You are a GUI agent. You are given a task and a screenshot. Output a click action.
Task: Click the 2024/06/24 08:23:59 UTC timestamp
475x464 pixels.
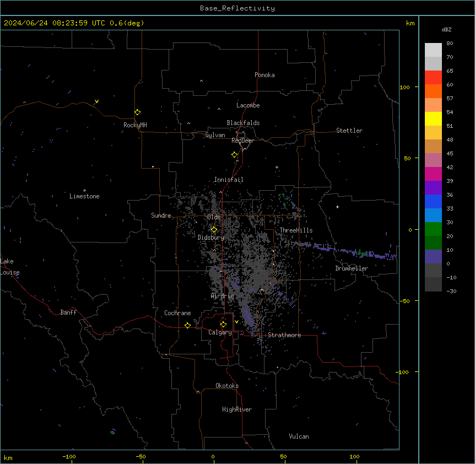(55, 23)
